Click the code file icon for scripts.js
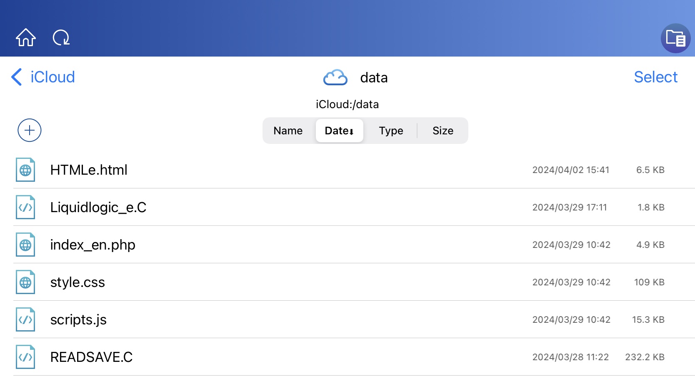 pyautogui.click(x=25, y=319)
